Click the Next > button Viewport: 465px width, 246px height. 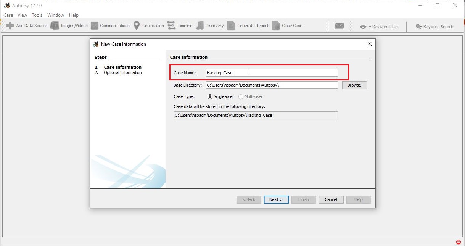(x=276, y=199)
